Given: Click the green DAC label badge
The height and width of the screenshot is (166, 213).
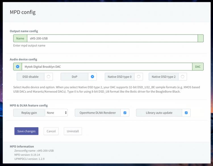Looking at the screenshot, I should coord(198,67).
